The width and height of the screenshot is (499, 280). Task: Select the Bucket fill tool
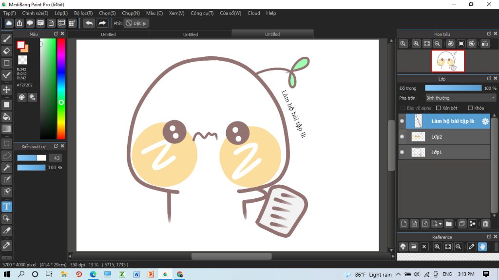pos(7,117)
